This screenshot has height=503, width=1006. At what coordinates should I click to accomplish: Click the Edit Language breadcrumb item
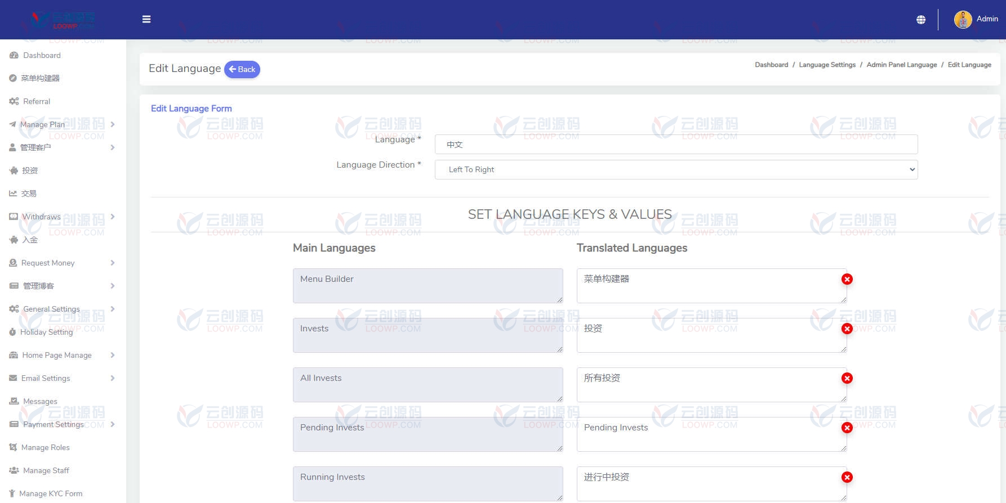[x=969, y=65]
